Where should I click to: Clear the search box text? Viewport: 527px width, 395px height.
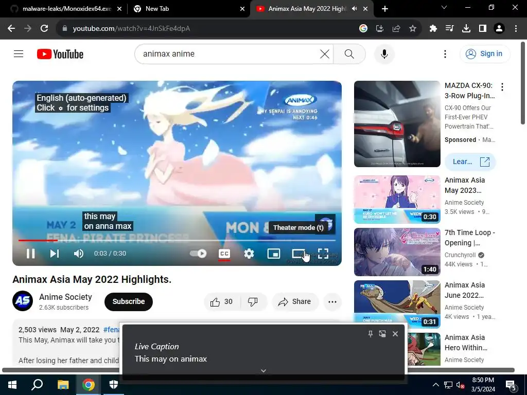point(325,53)
